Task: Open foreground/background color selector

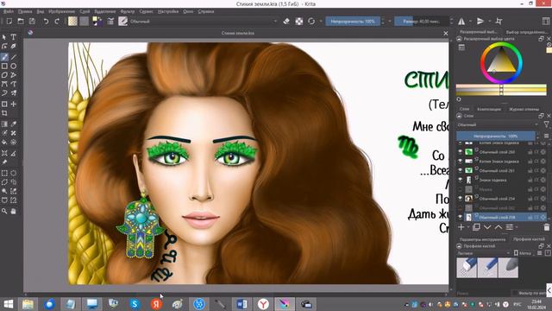Action: (x=97, y=21)
